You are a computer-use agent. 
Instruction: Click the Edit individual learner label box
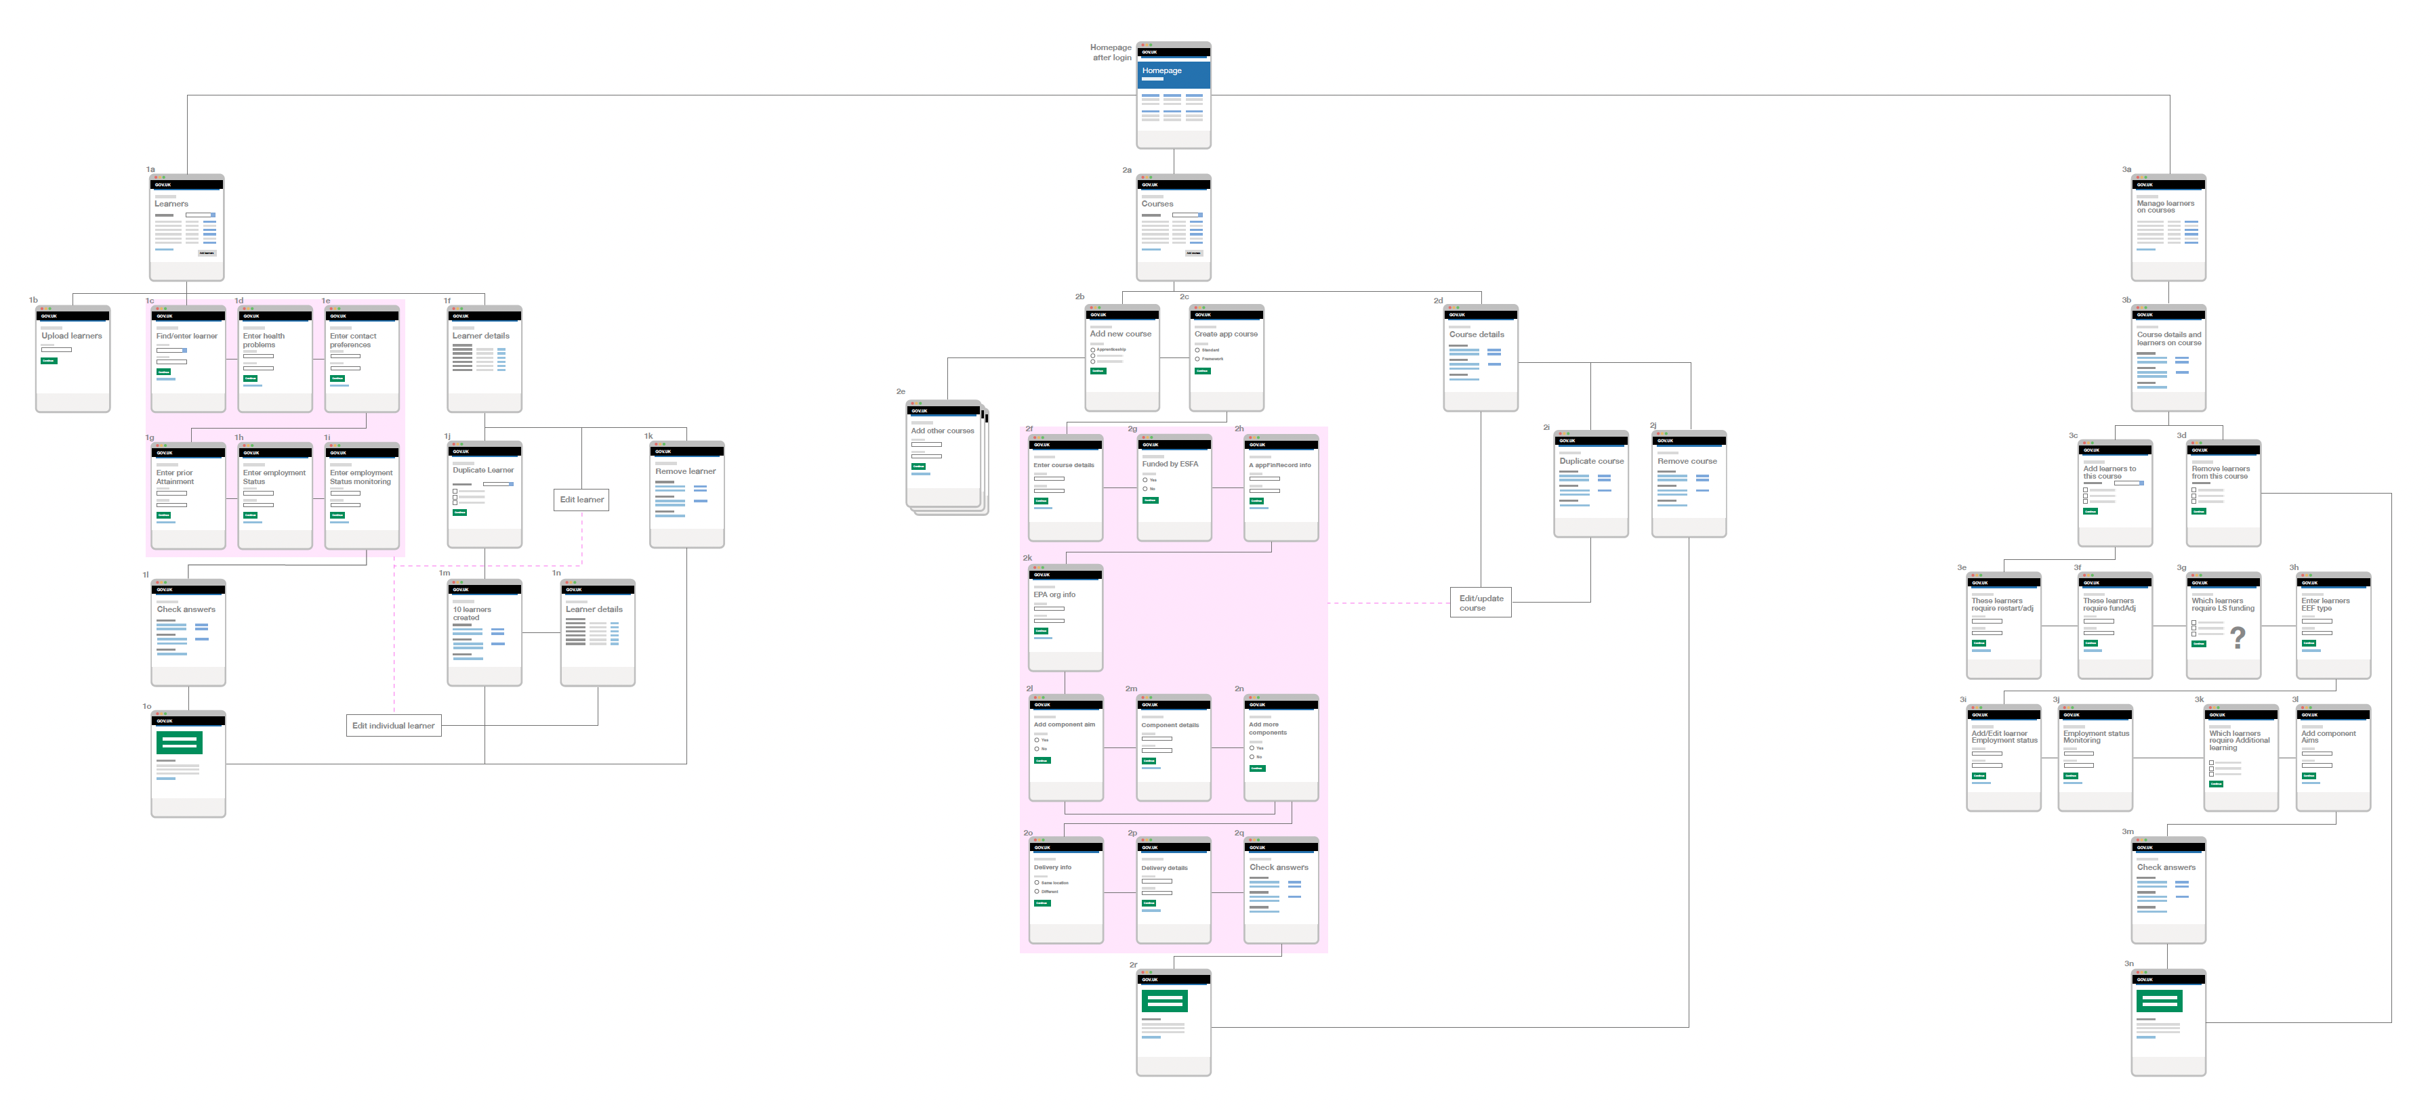393,726
